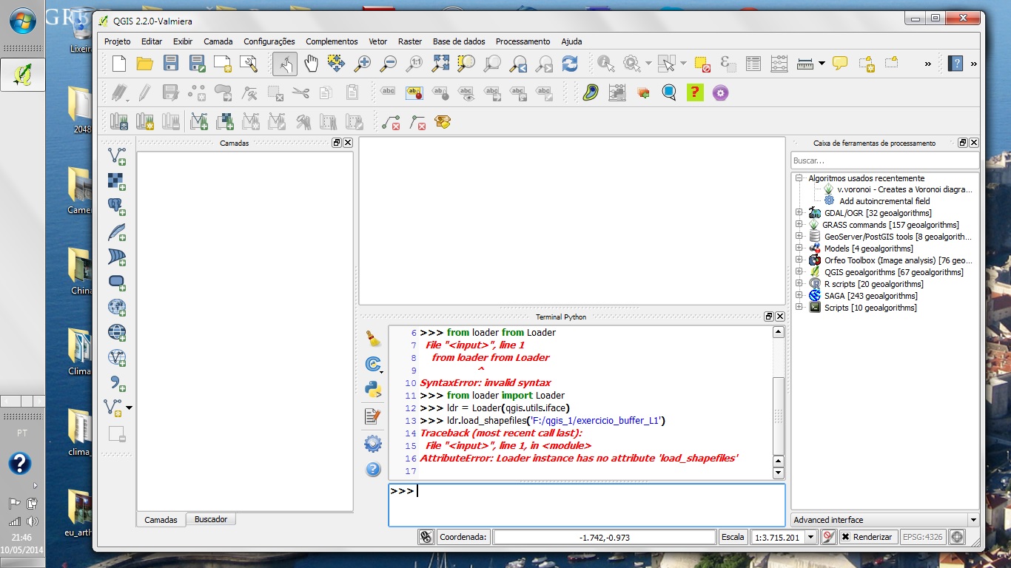This screenshot has width=1011, height=568.
Task: Close the Camadas panel
Action: [x=348, y=143]
